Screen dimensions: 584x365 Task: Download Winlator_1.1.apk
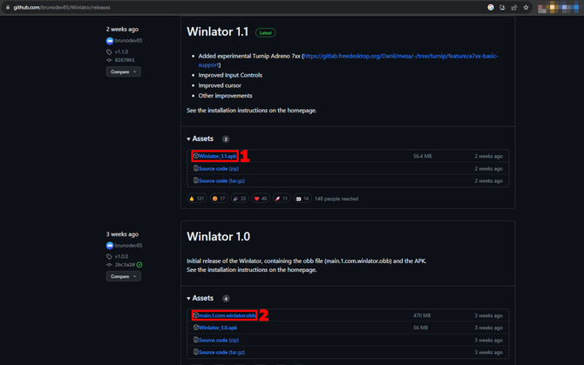218,156
